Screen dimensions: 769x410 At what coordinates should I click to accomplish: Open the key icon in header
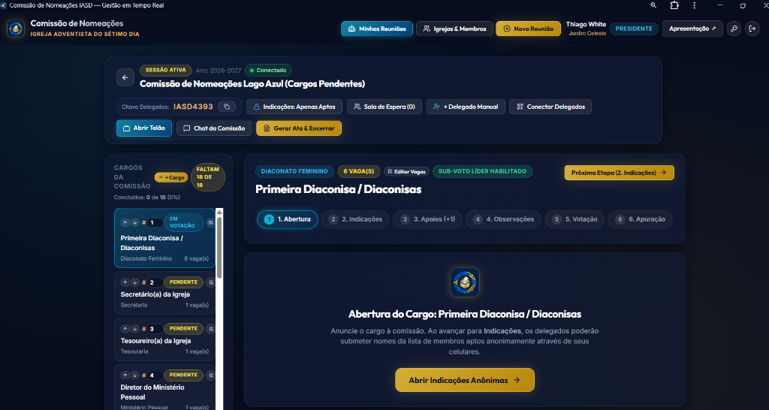(734, 29)
